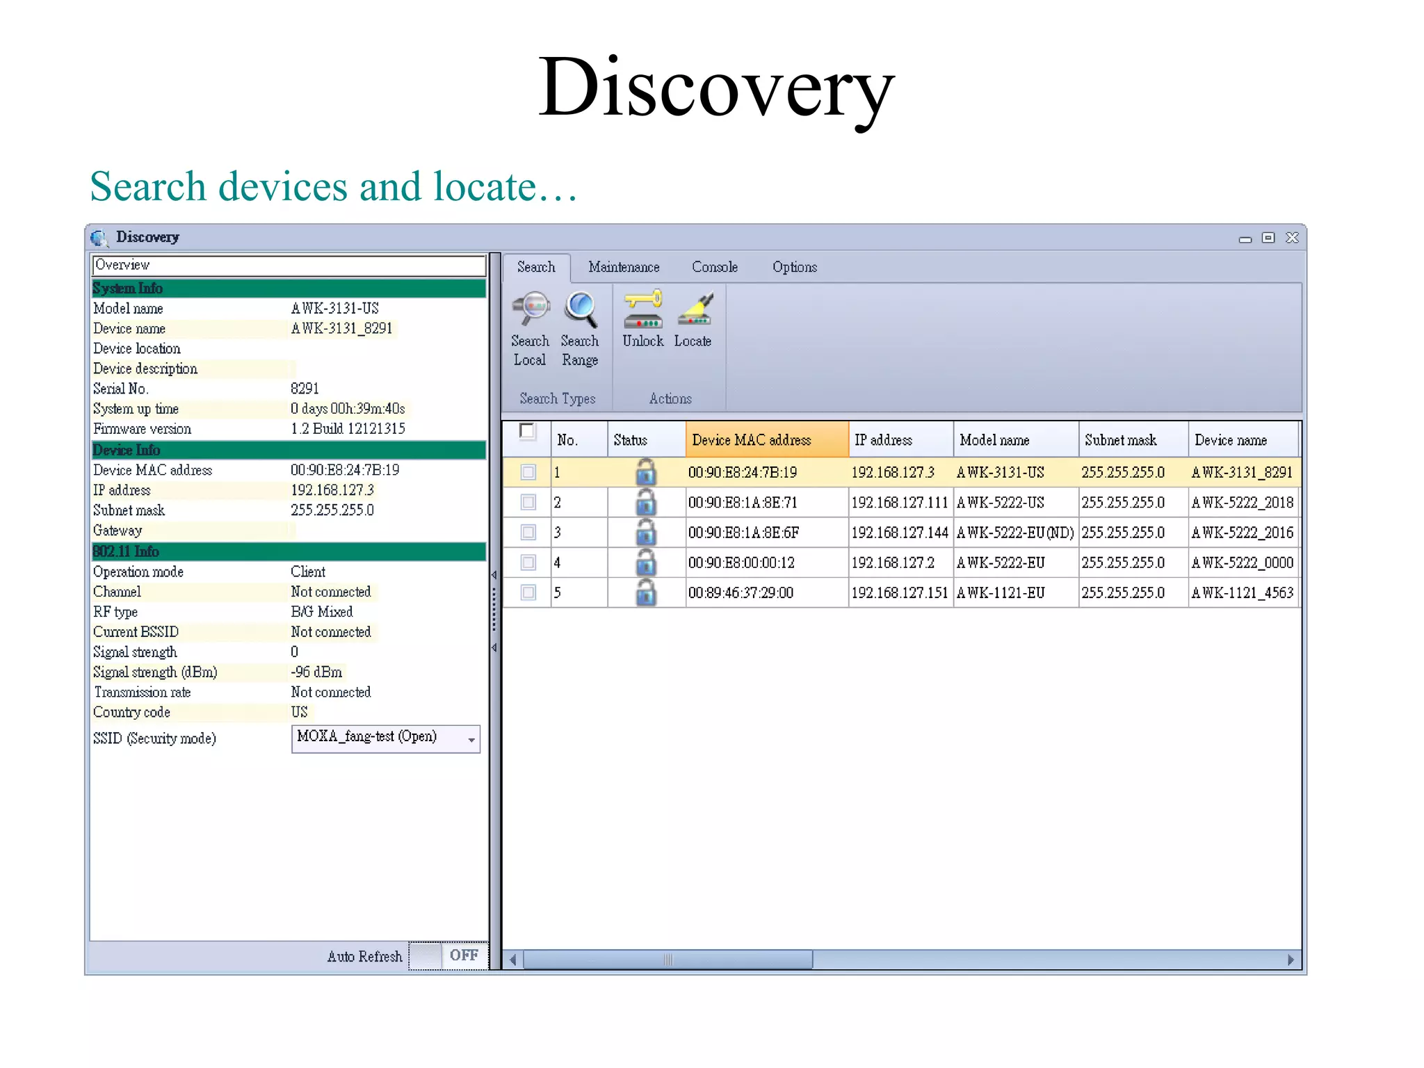This screenshot has width=1424, height=1068.
Task: Click model name AWK-1121-EU
Action: pos(1001,593)
